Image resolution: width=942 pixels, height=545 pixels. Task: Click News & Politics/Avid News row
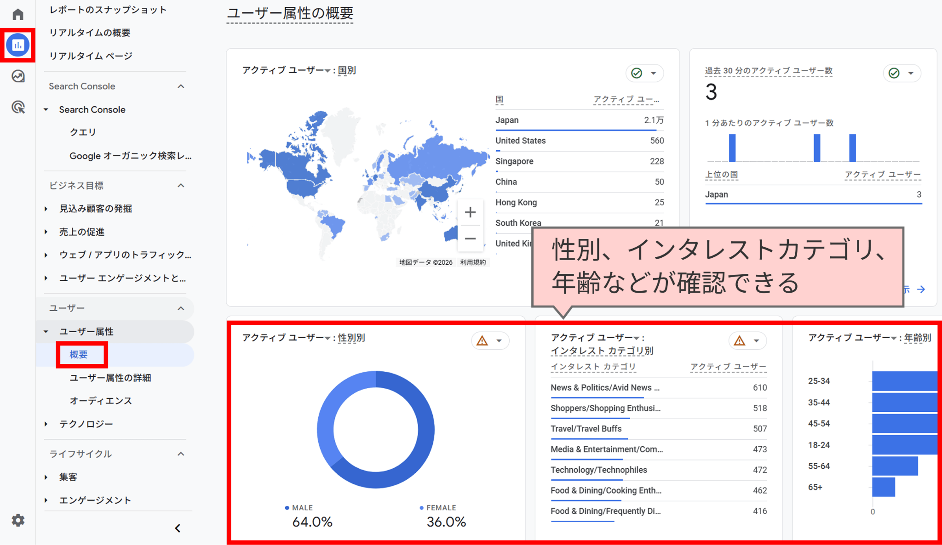pos(659,388)
